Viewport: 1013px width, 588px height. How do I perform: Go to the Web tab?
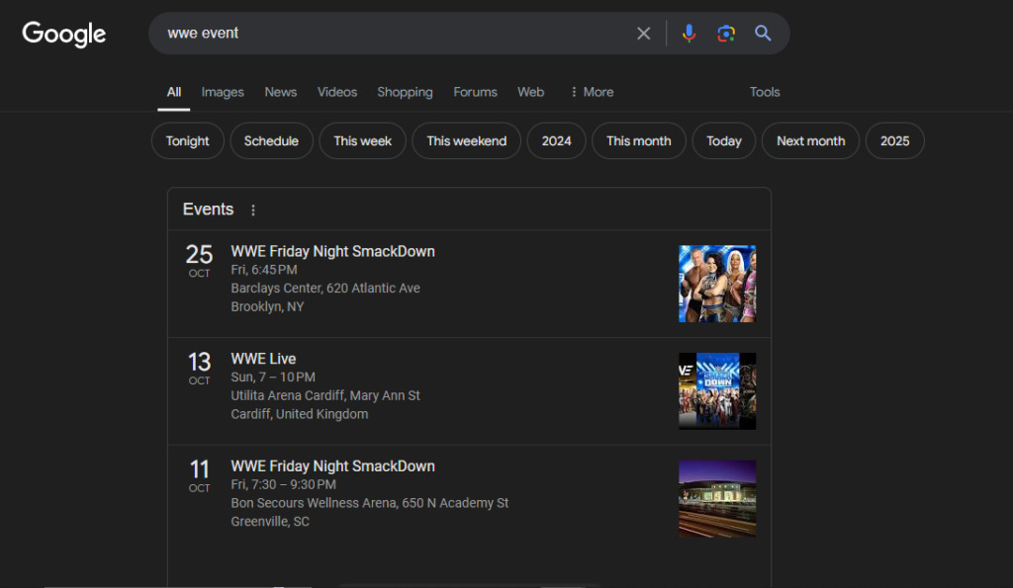coord(530,92)
